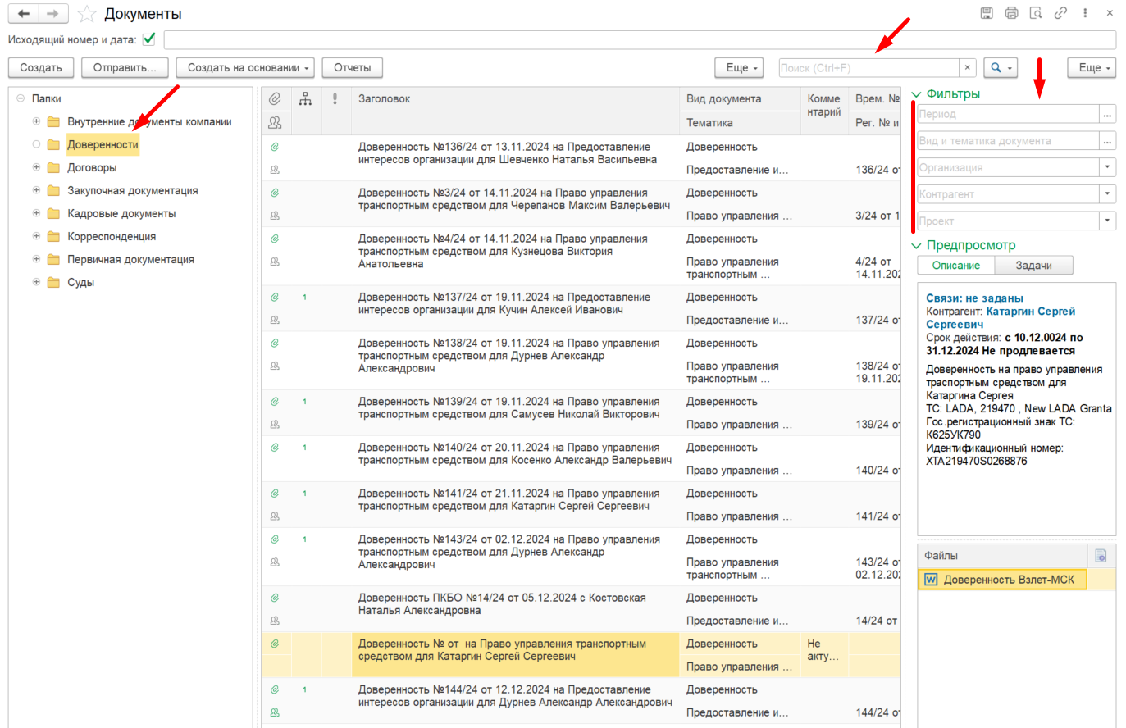The width and height of the screenshot is (1126, 728).
Task: Open the Отчеты button
Action: point(353,68)
